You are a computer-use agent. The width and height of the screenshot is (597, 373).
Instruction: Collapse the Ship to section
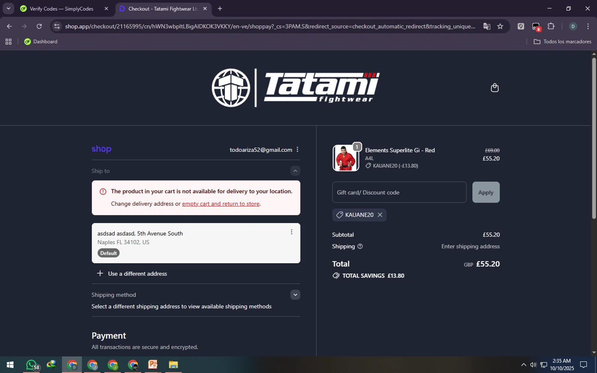point(295,171)
